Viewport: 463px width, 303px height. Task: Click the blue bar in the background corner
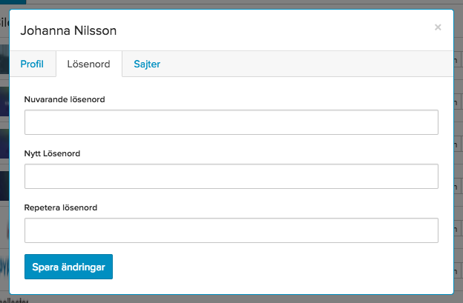click(x=13, y=1)
